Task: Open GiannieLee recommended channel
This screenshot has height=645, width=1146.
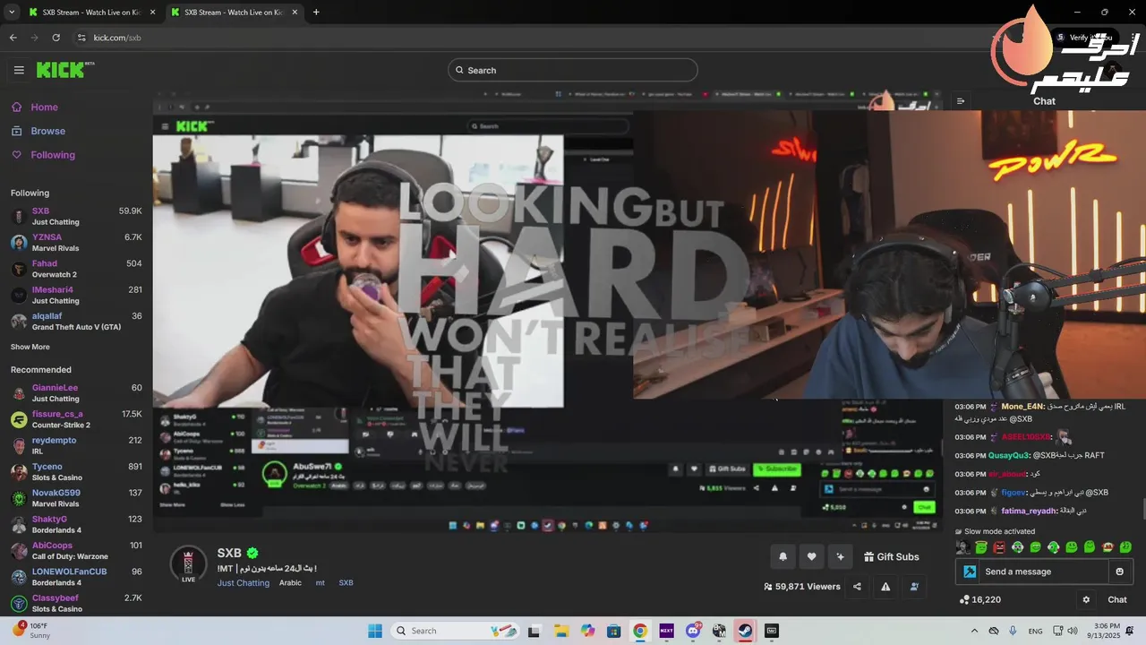Action: pyautogui.click(x=76, y=392)
